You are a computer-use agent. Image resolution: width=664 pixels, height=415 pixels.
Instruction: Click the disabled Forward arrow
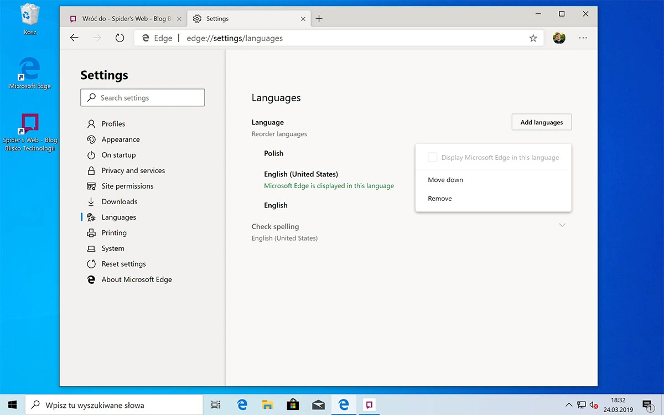pos(97,38)
